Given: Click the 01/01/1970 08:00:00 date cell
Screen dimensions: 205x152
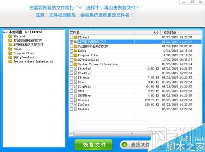Looking at the screenshot, I should pyautogui.click(x=177, y=46).
